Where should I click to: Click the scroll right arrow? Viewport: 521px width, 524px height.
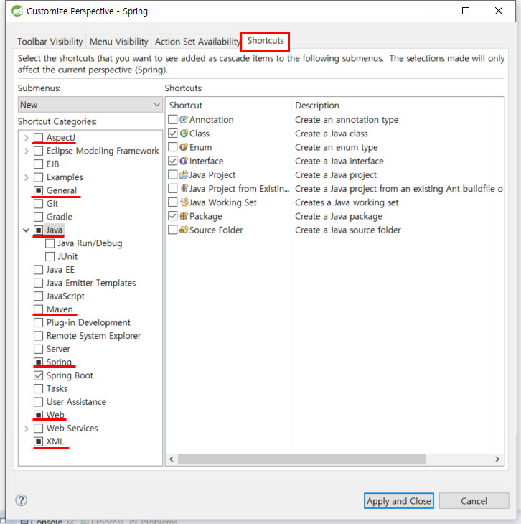pyautogui.click(x=497, y=459)
